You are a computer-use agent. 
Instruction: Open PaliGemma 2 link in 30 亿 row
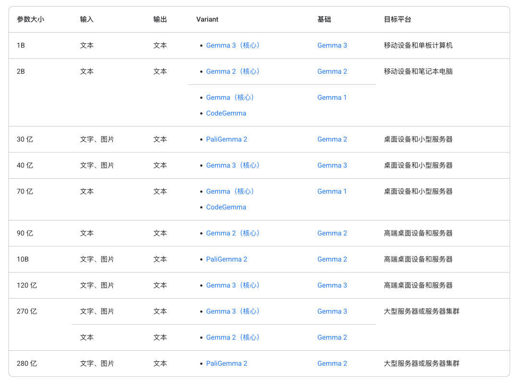point(226,139)
